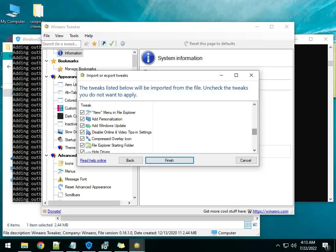Click the Dark color scheme black icon
Viewport: 336px width, 252px height.
click(60, 116)
